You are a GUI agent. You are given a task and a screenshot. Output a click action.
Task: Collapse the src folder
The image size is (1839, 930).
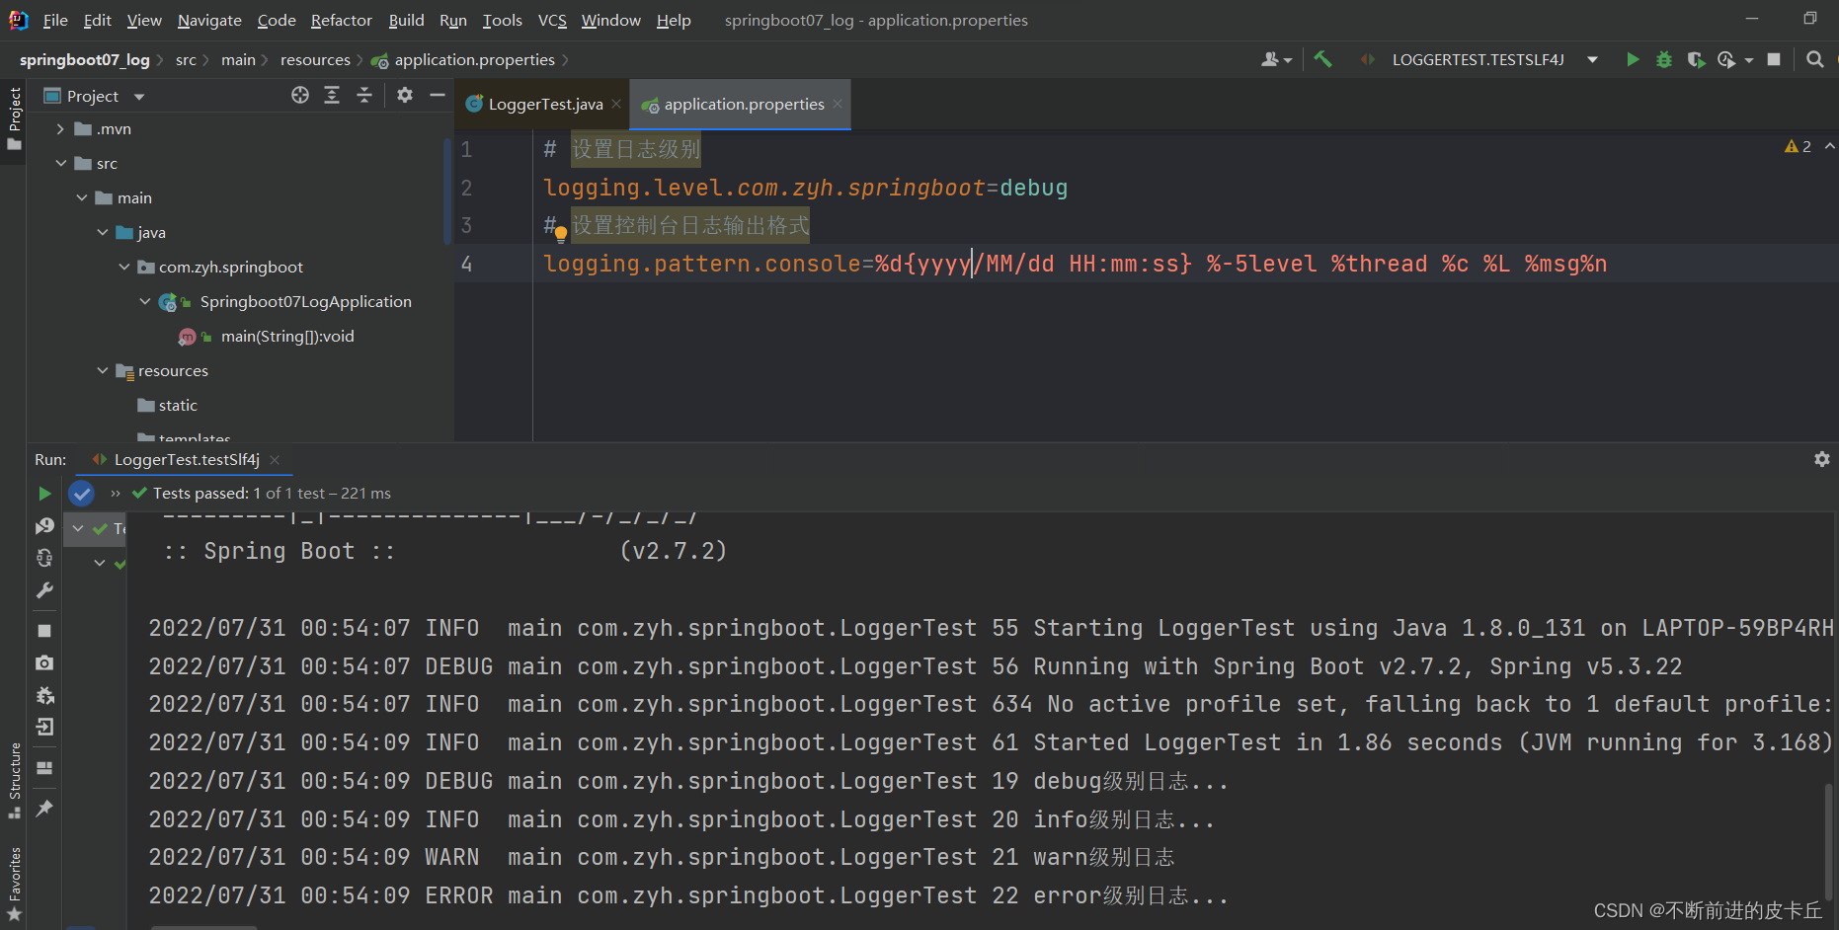tap(60, 164)
